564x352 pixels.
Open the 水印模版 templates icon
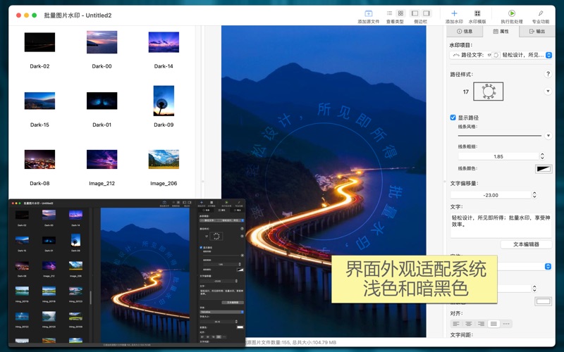[x=477, y=13]
